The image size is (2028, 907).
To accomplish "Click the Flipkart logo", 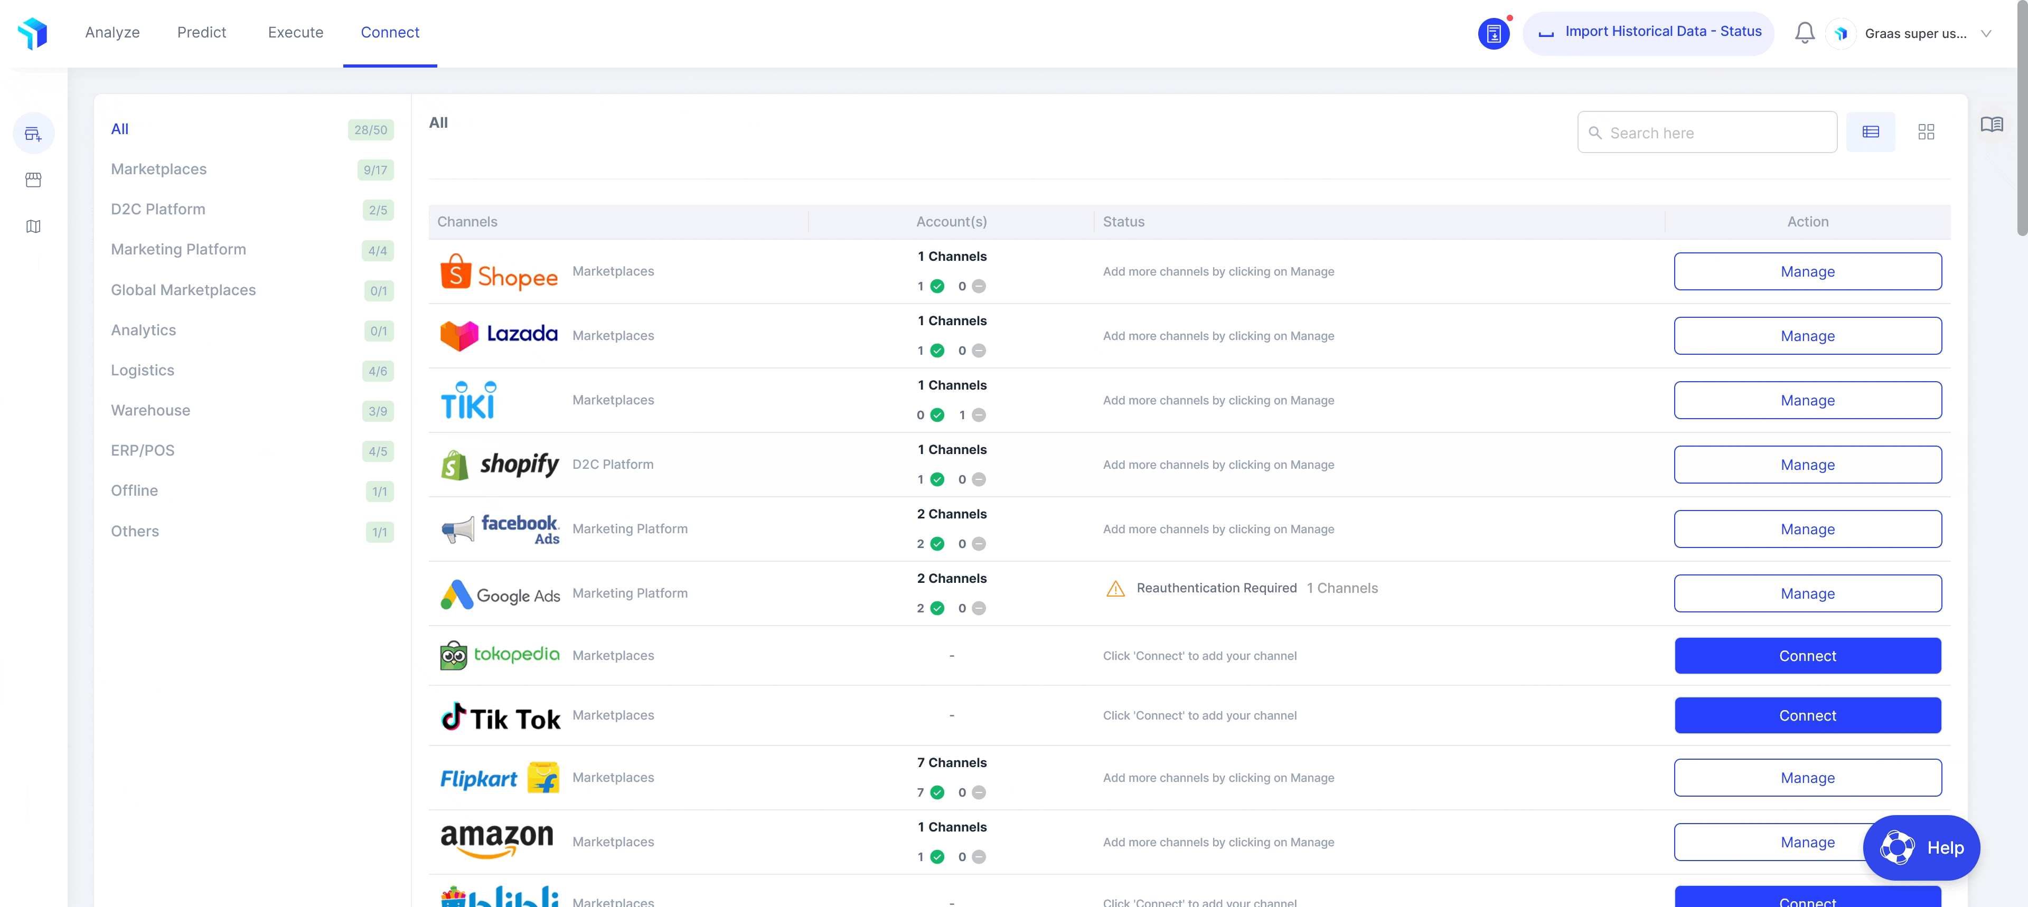I will (499, 778).
